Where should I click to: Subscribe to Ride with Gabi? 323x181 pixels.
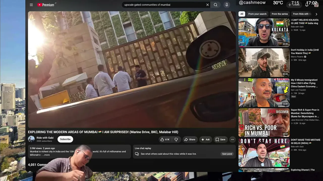(65, 139)
